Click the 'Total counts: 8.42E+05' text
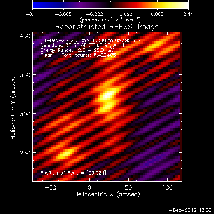The height and width of the screenshot is (214, 214). pyautogui.click(x=89, y=55)
